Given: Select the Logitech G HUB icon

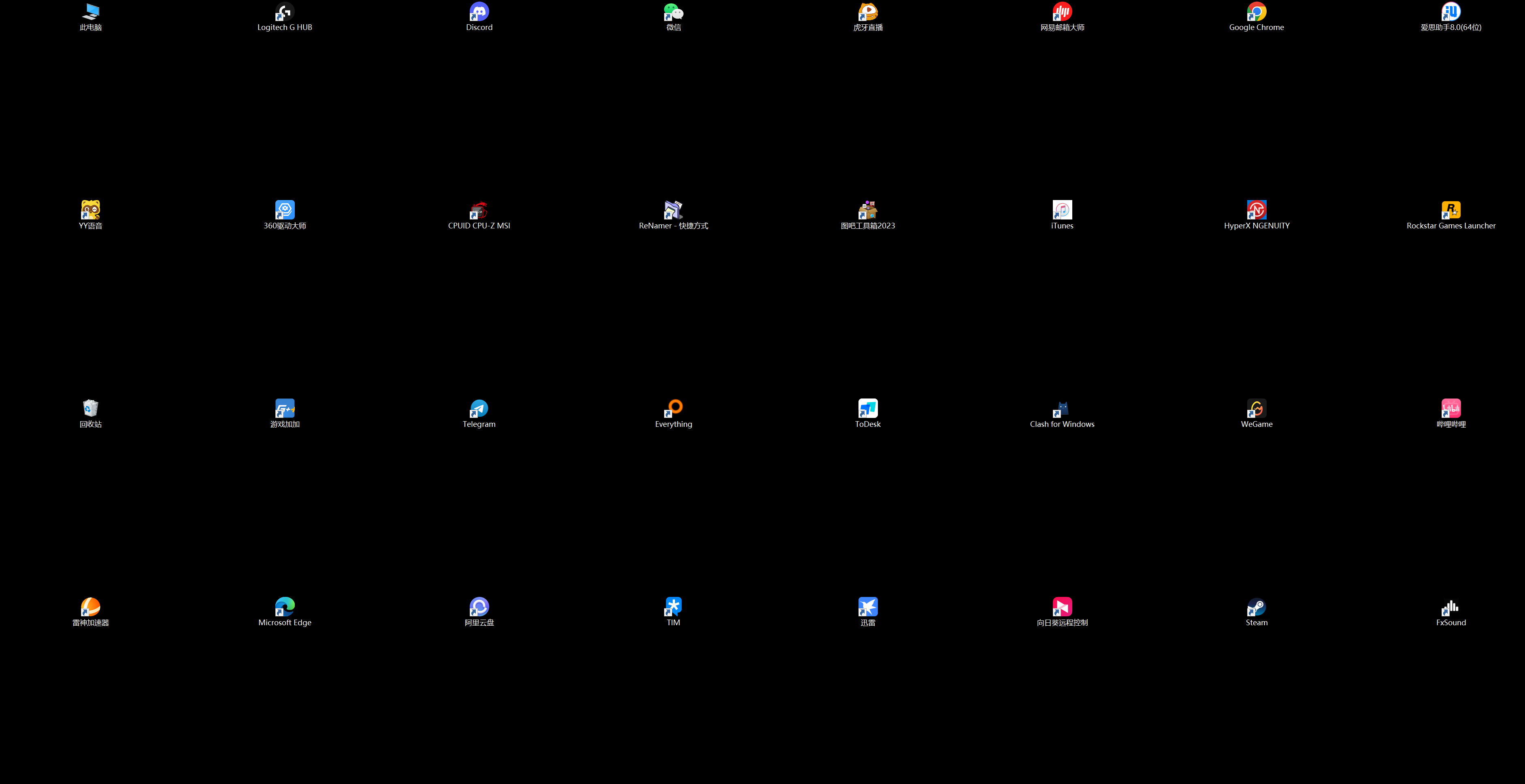Looking at the screenshot, I should click(285, 12).
